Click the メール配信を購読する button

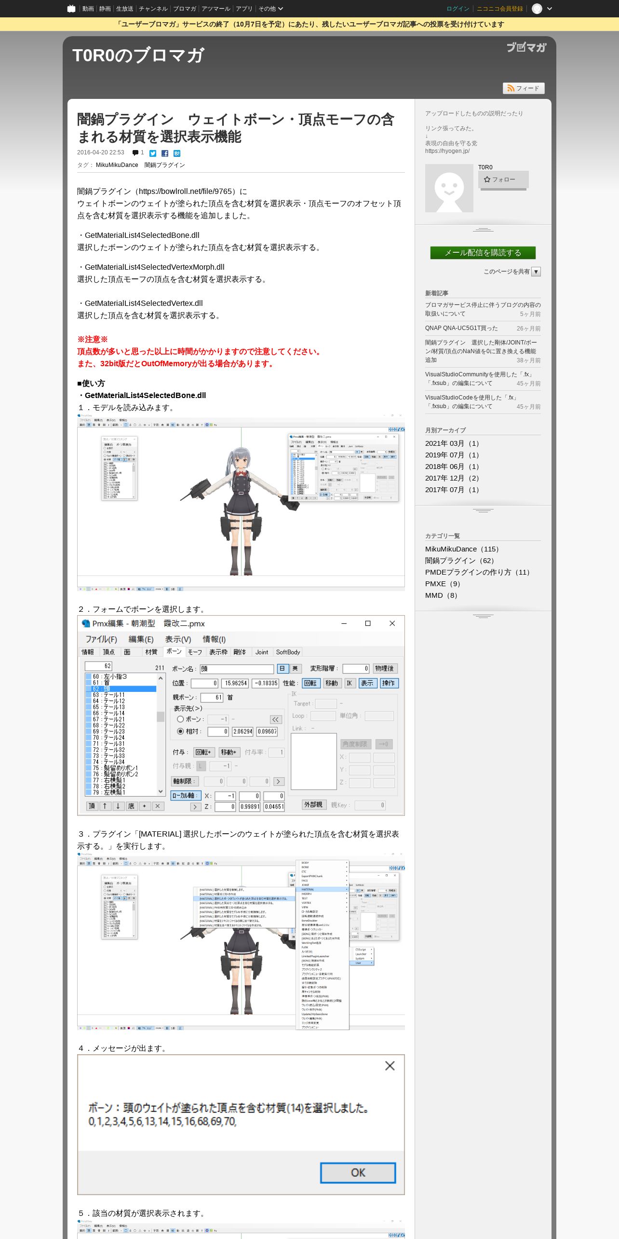point(483,253)
